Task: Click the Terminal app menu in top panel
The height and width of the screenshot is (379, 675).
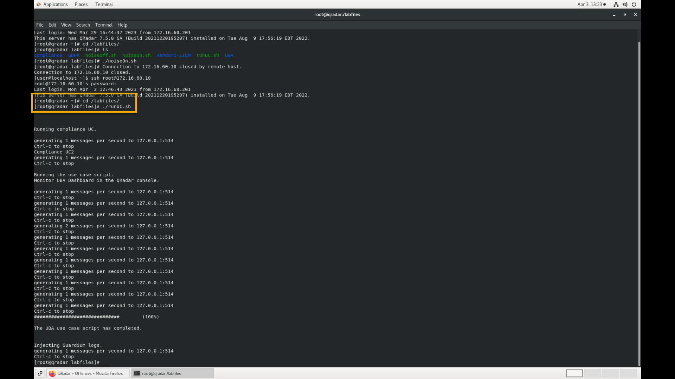Action: click(104, 4)
